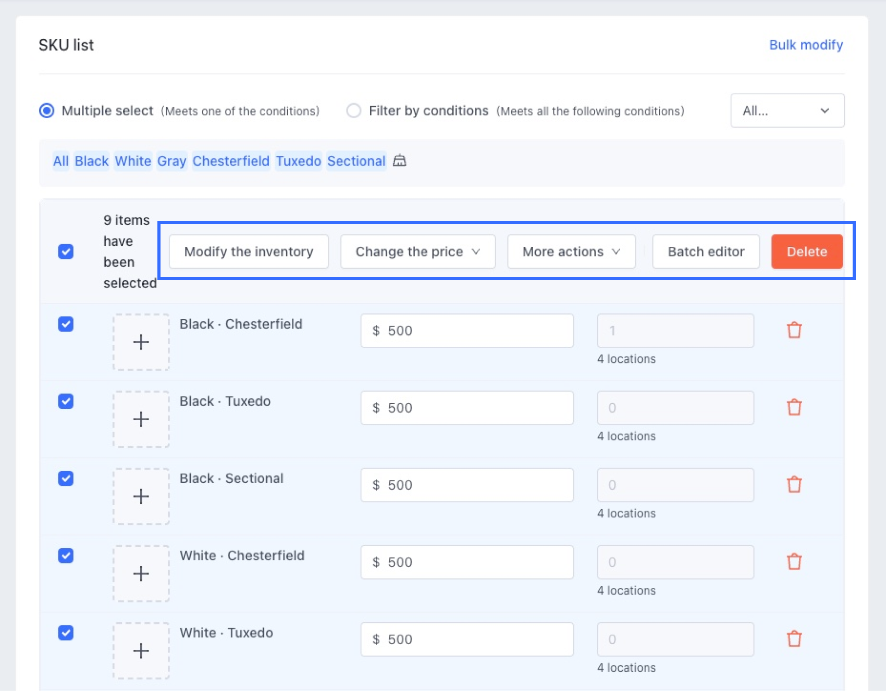Click the Black · Sectional SKU name
This screenshot has height=691, width=886.
point(231,479)
